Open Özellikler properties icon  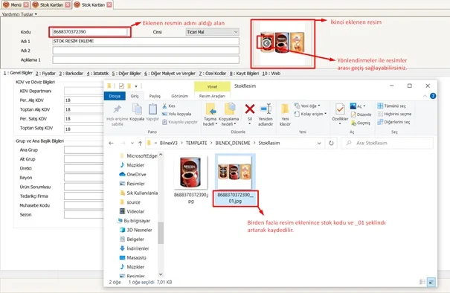340,109
